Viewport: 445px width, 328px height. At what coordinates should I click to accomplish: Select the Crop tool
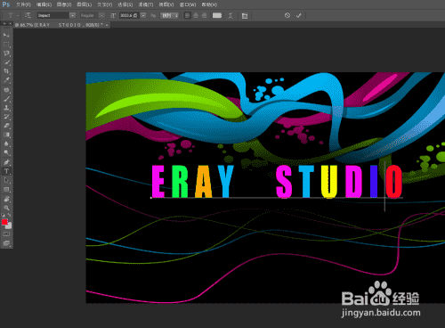6,71
